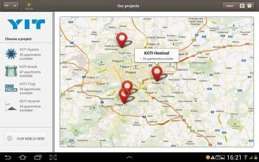
Task: Click the YIT logo in sidebar
Action: coord(26,24)
